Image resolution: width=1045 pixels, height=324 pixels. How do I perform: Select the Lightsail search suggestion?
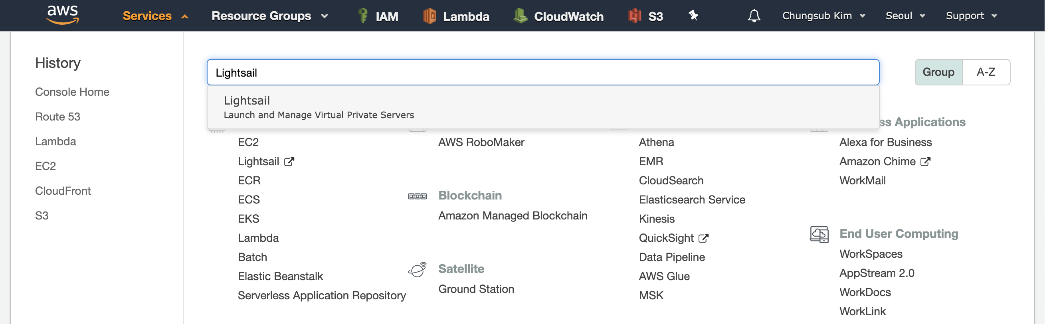coord(543,107)
